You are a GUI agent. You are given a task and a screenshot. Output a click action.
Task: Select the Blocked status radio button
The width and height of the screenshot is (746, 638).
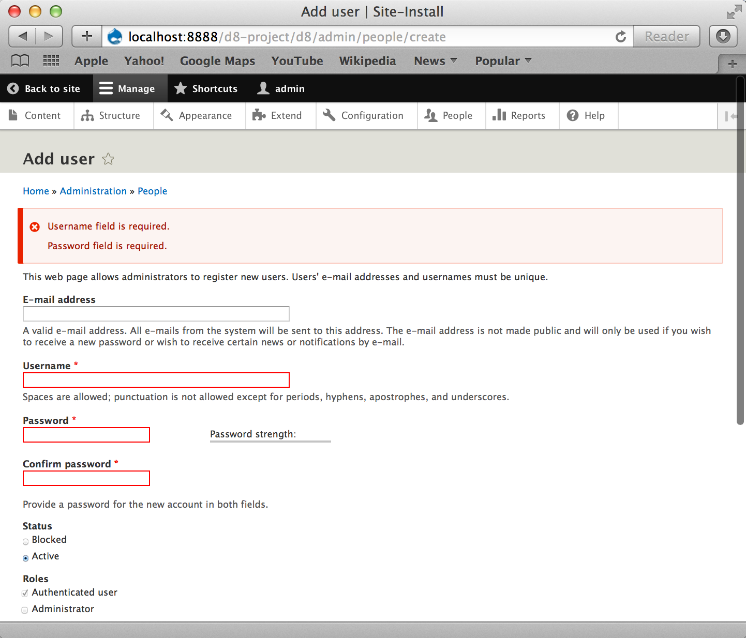[26, 541]
